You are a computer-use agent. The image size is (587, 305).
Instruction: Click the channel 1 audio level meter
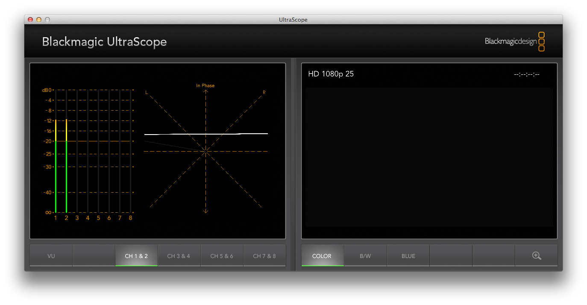(56, 151)
